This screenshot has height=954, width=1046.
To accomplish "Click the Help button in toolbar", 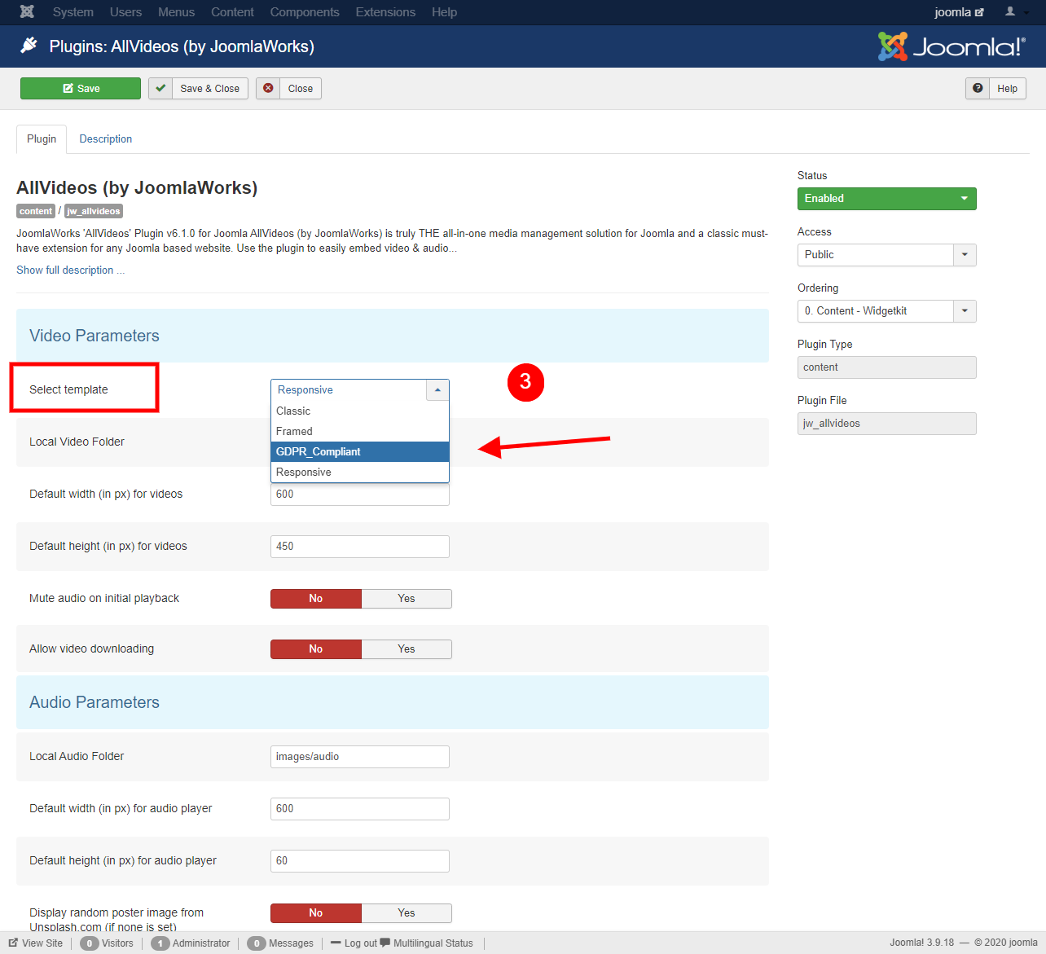I will click(995, 88).
